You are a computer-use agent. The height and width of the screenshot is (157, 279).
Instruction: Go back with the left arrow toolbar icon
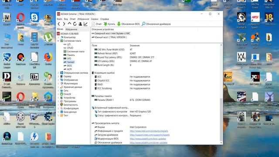point(59,24)
